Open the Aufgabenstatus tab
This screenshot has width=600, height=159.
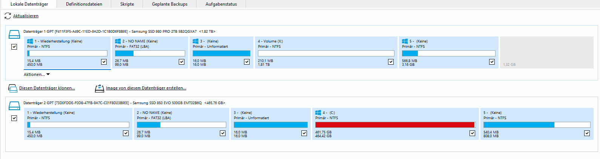[221, 4]
